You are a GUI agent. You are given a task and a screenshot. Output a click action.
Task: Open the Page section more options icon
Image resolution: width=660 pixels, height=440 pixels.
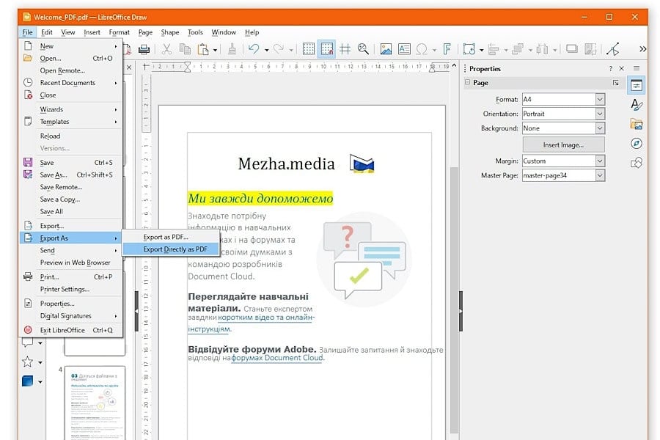616,83
